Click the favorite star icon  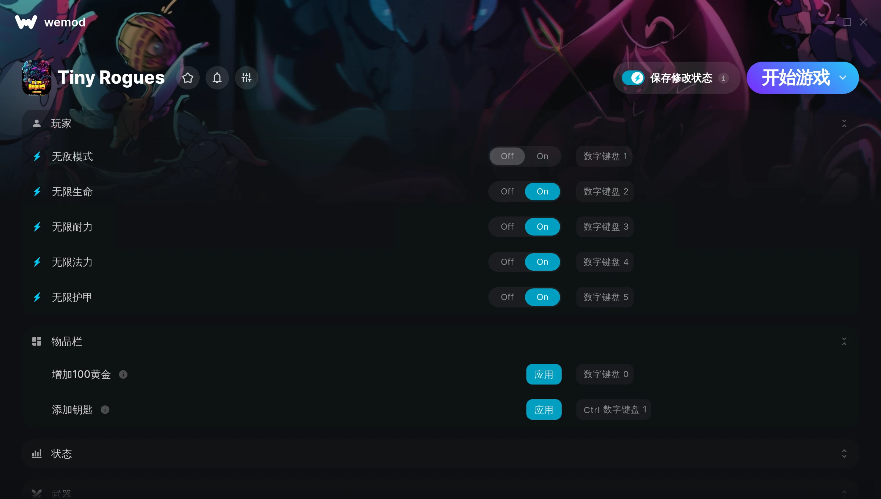[x=188, y=78]
